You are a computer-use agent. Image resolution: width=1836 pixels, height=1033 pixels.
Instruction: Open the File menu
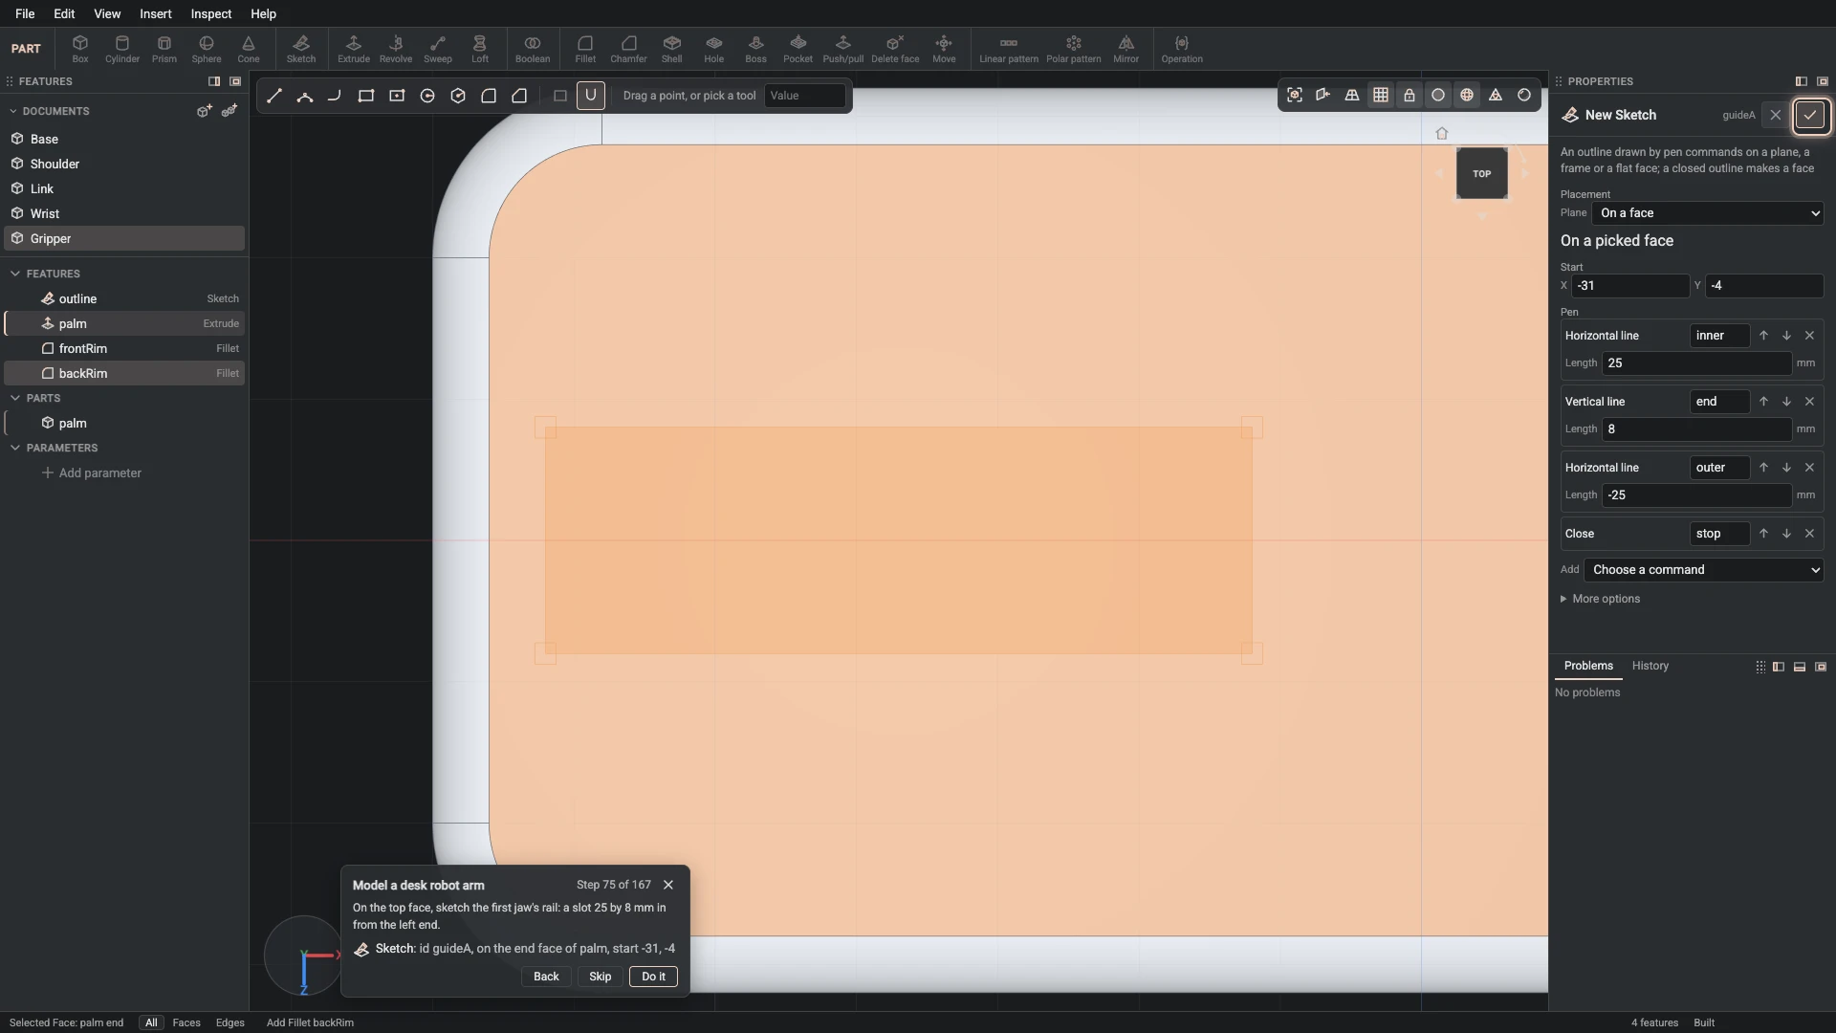25,13
